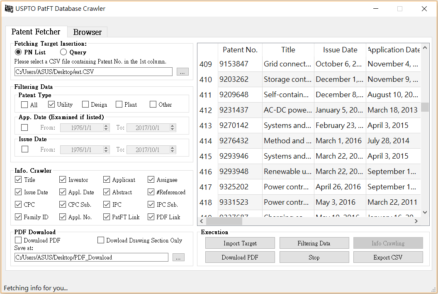Click the Stop button

(x=314, y=257)
